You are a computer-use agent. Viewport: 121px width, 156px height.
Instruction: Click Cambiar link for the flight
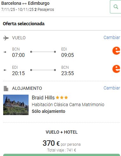[112, 37]
